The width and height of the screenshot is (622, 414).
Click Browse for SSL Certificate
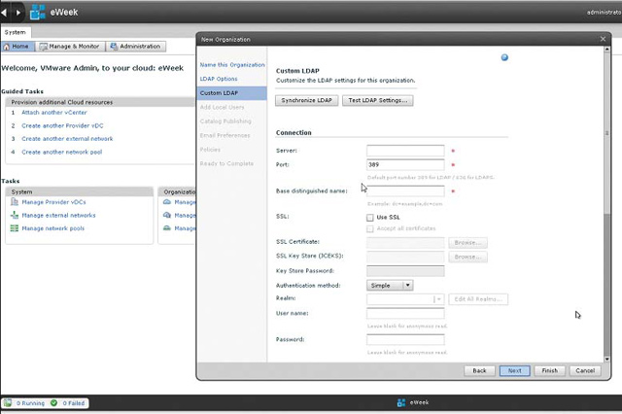click(468, 242)
